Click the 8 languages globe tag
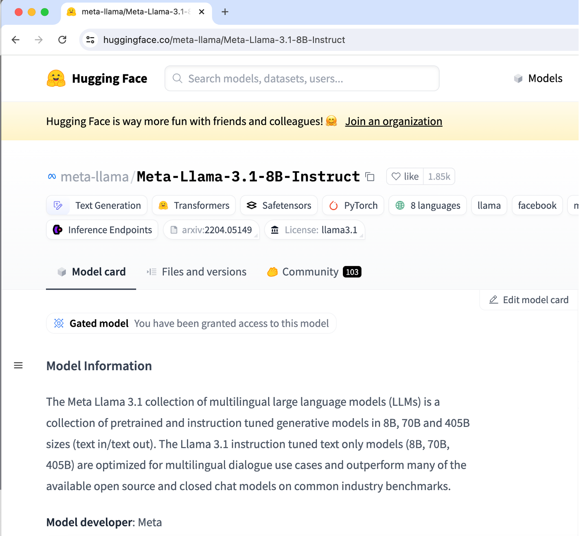 pos(428,206)
